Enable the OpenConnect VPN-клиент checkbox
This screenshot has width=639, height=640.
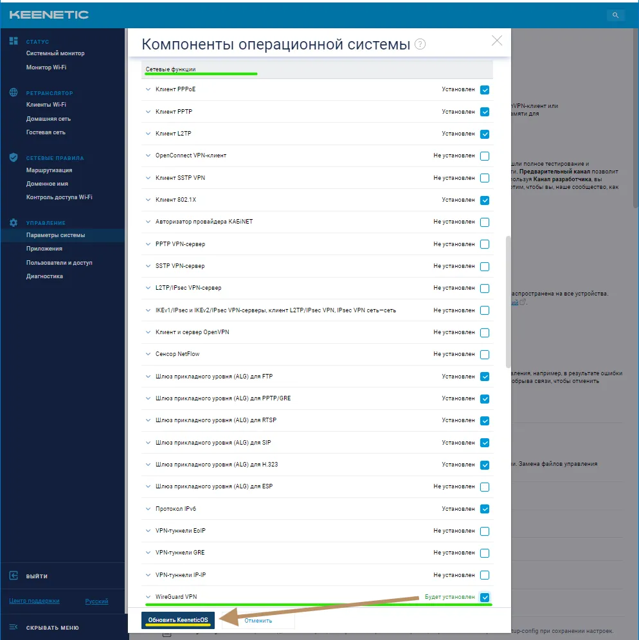tap(485, 156)
